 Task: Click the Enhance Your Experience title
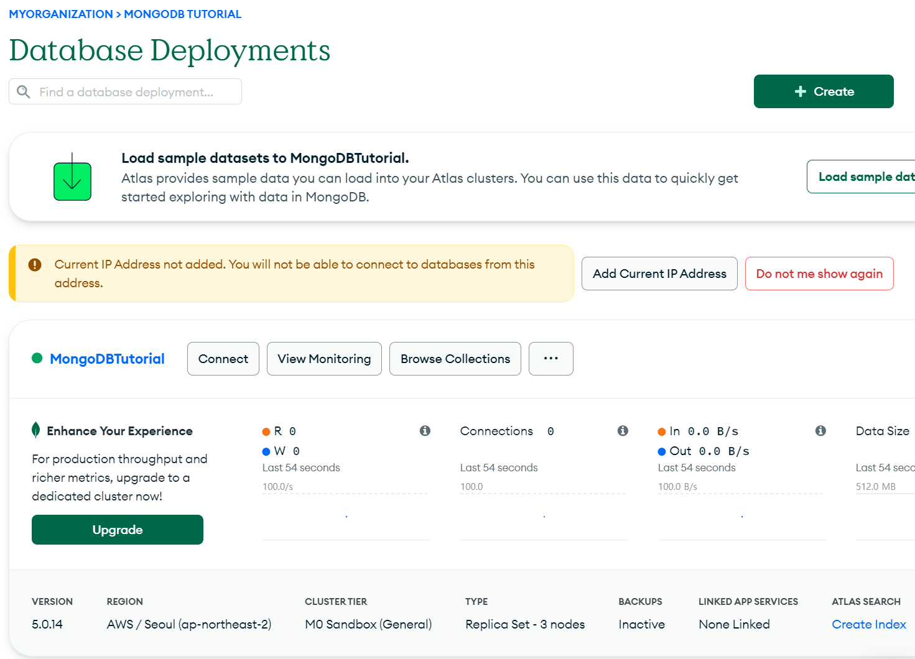point(119,431)
